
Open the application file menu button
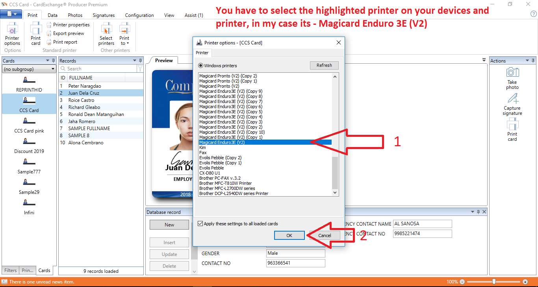tap(11, 14)
